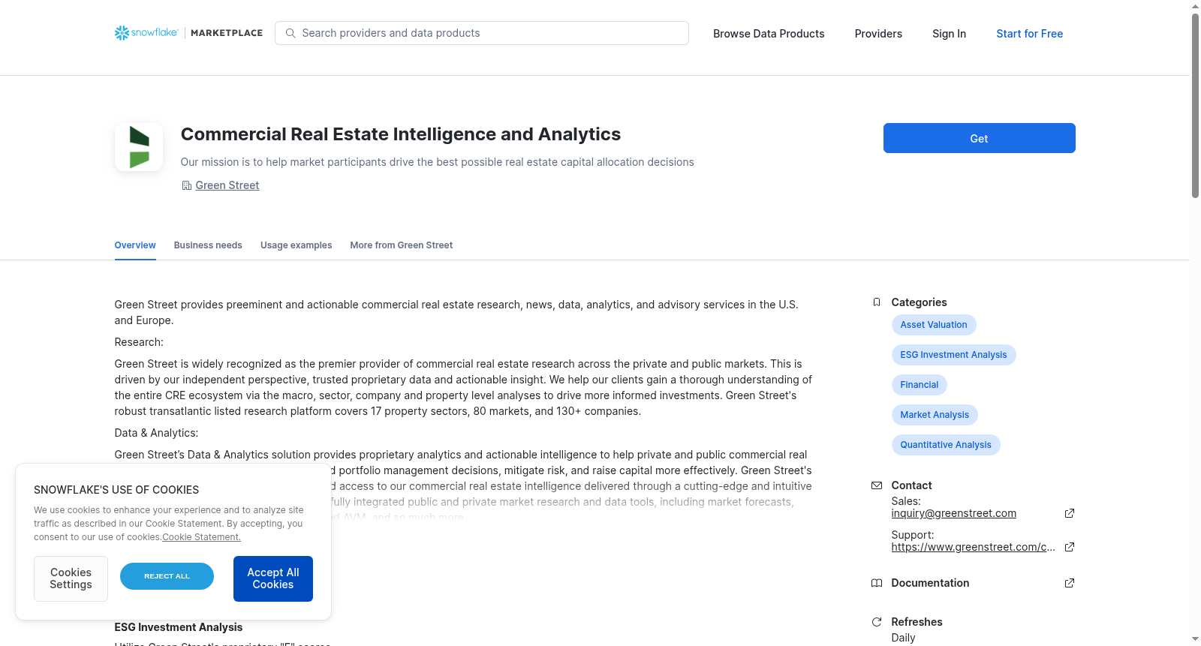Click the Refreshes Daily value
This screenshot has width=1201, height=646.
(903, 638)
